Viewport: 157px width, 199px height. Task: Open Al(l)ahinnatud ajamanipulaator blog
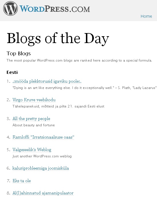43,193
